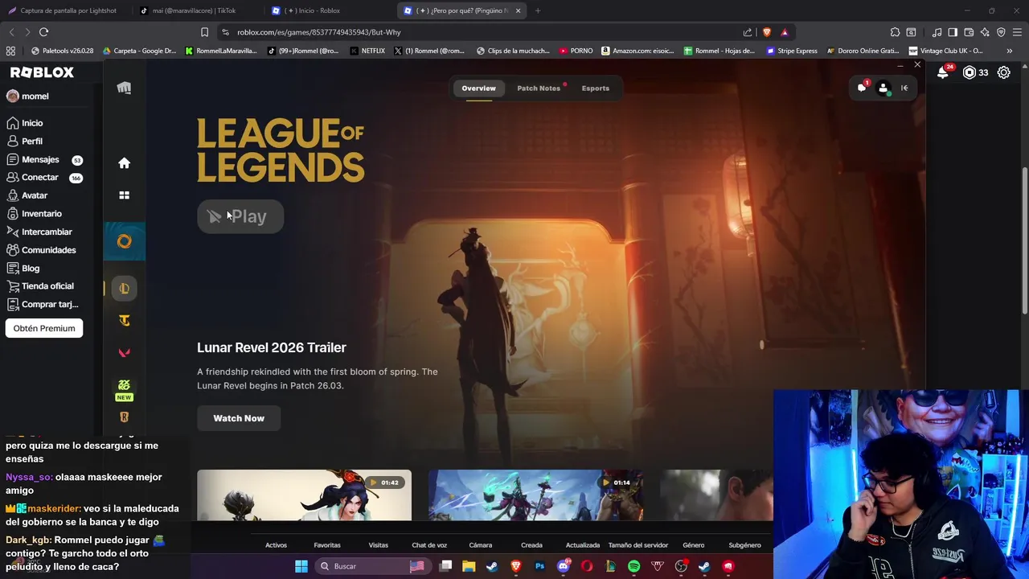The image size is (1029, 579).
Task: Open Discord from the taskbar
Action: click(564, 566)
